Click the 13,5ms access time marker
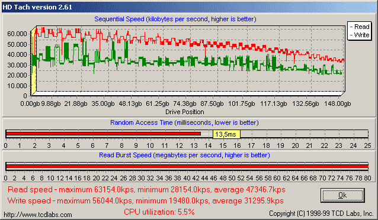 226,134
